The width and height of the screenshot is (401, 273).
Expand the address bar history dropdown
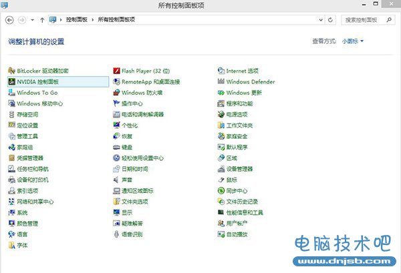(321, 19)
